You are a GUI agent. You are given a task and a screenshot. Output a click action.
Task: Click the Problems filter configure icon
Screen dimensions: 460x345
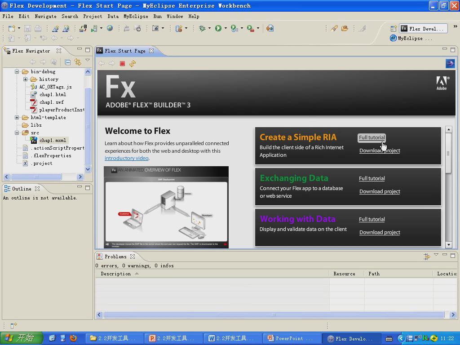pyautogui.click(x=427, y=257)
